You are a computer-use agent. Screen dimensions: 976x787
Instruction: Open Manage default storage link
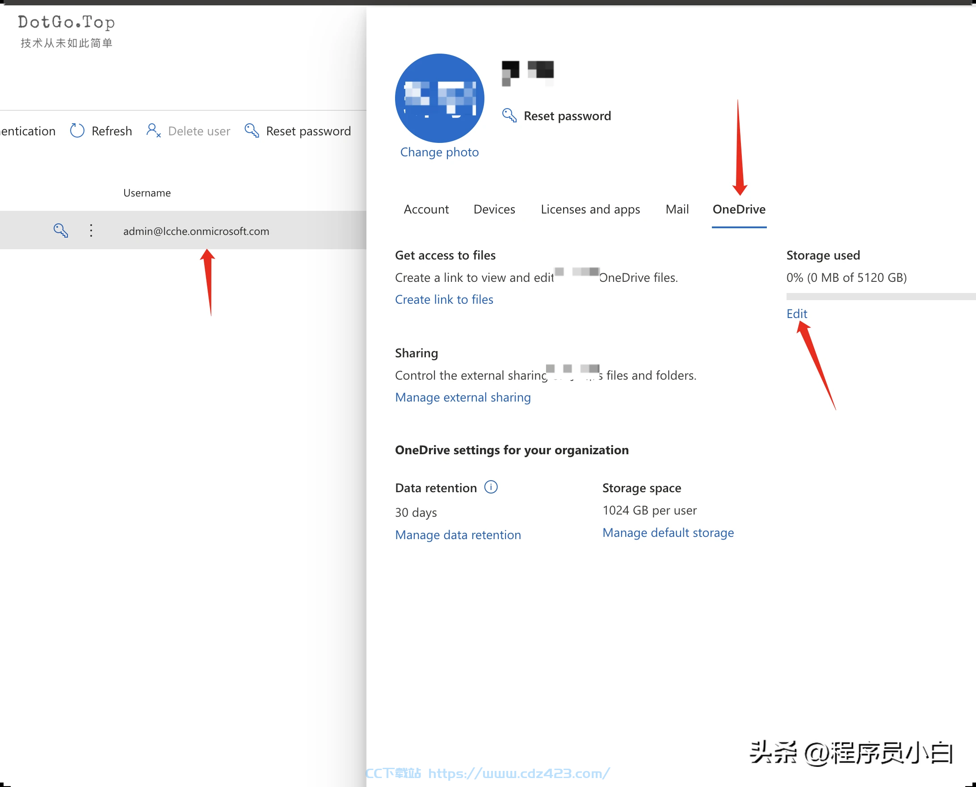pos(668,532)
